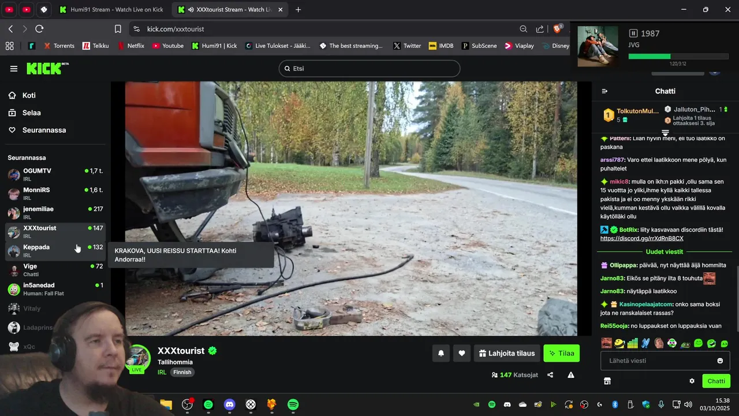This screenshot has height=416, width=739.
Task: Open a new browser tab
Action: [x=298, y=10]
